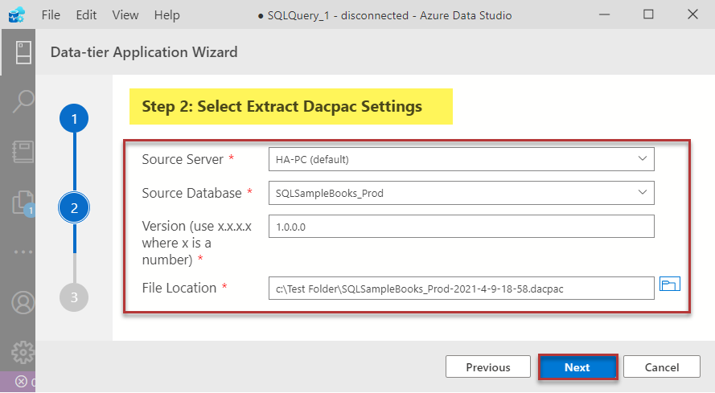Viewport: 715px width, 393px height.
Task: Cancel the Data-tier Application Wizard
Action: (662, 367)
